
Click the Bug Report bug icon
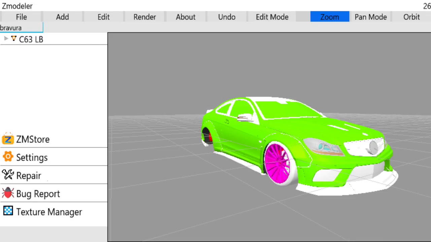coord(8,193)
